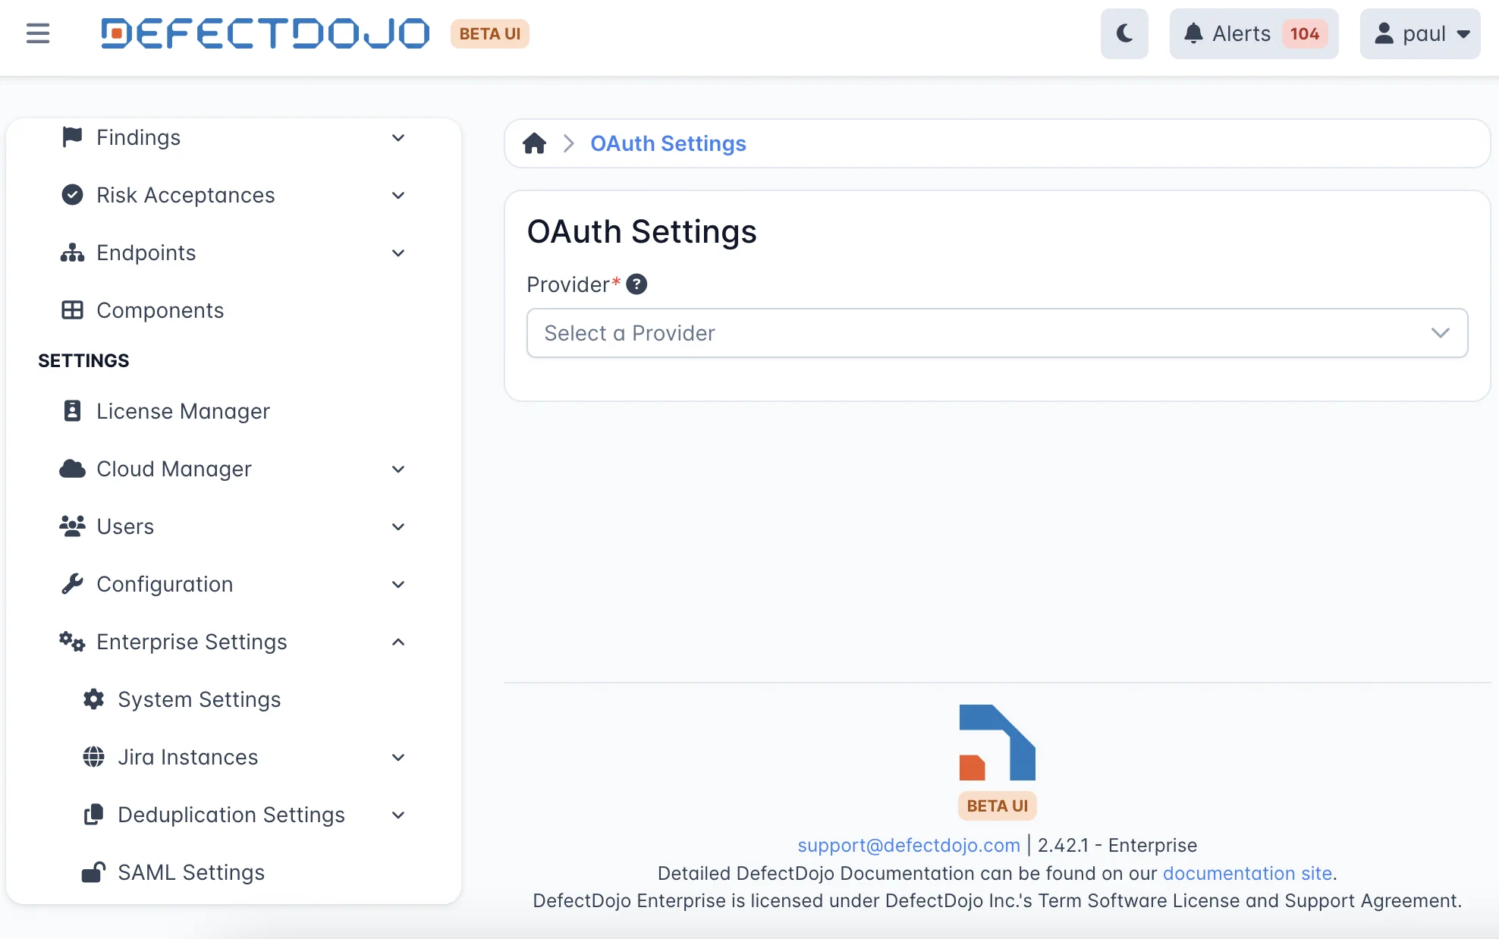Expand the Risk Acceptances chevron
The width and height of the screenshot is (1499, 939).
pos(398,195)
